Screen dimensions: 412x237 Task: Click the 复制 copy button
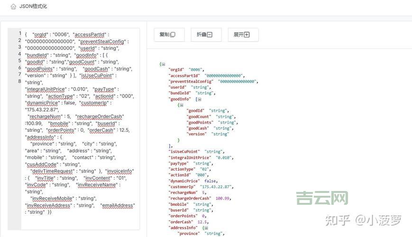pos(168,35)
